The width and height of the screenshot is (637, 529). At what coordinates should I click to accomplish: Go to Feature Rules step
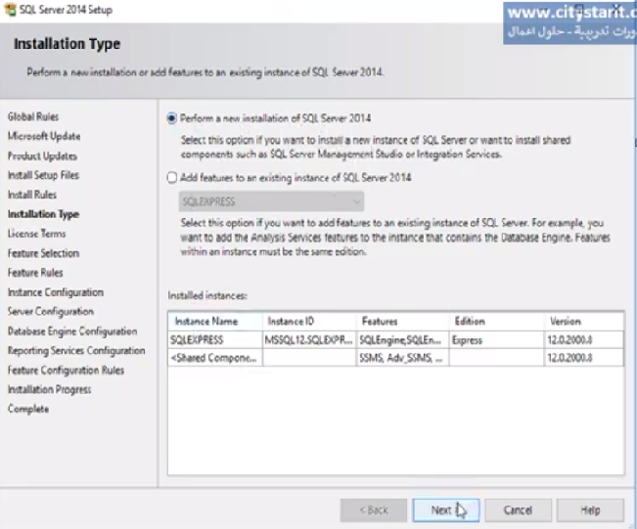pyautogui.click(x=35, y=273)
